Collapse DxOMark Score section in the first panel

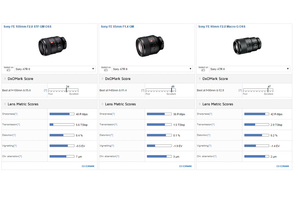click(5, 79)
